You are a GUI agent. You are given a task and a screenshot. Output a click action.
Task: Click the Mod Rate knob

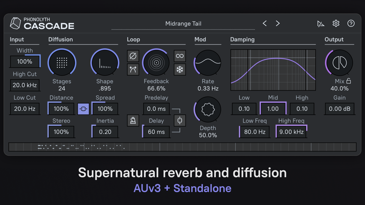click(208, 62)
